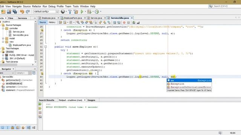
Task: Click the Start Macro Recording red icon
Action: pos(124,22)
